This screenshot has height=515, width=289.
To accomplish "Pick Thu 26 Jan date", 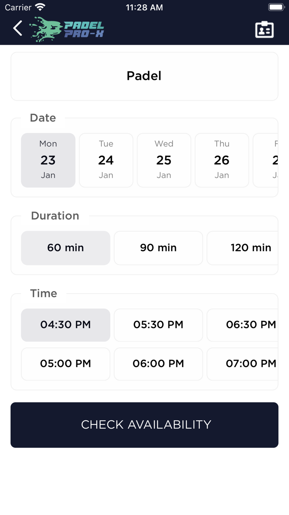I will [x=222, y=160].
